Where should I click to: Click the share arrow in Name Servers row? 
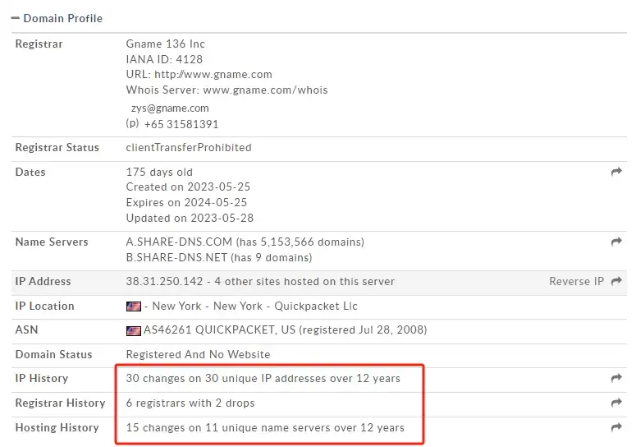(616, 242)
